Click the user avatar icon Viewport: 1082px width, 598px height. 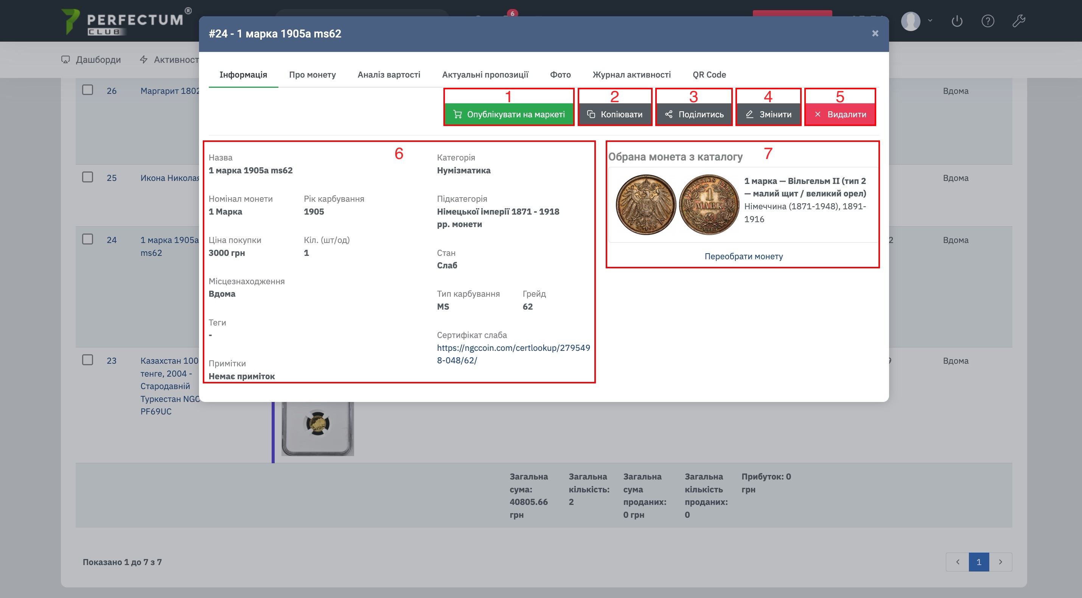click(911, 20)
